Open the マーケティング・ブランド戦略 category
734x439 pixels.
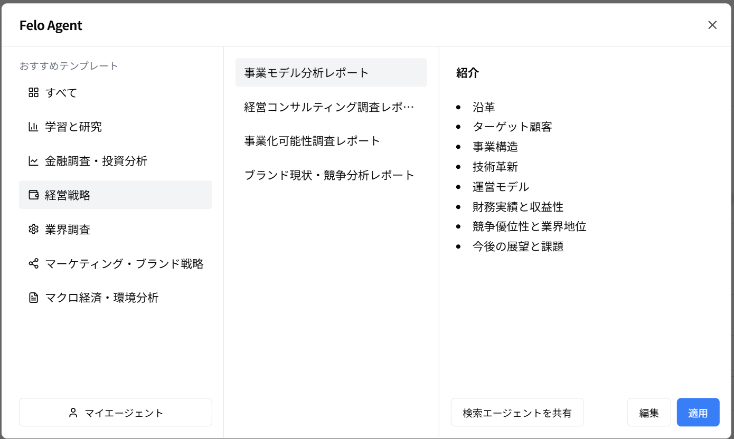click(116, 263)
